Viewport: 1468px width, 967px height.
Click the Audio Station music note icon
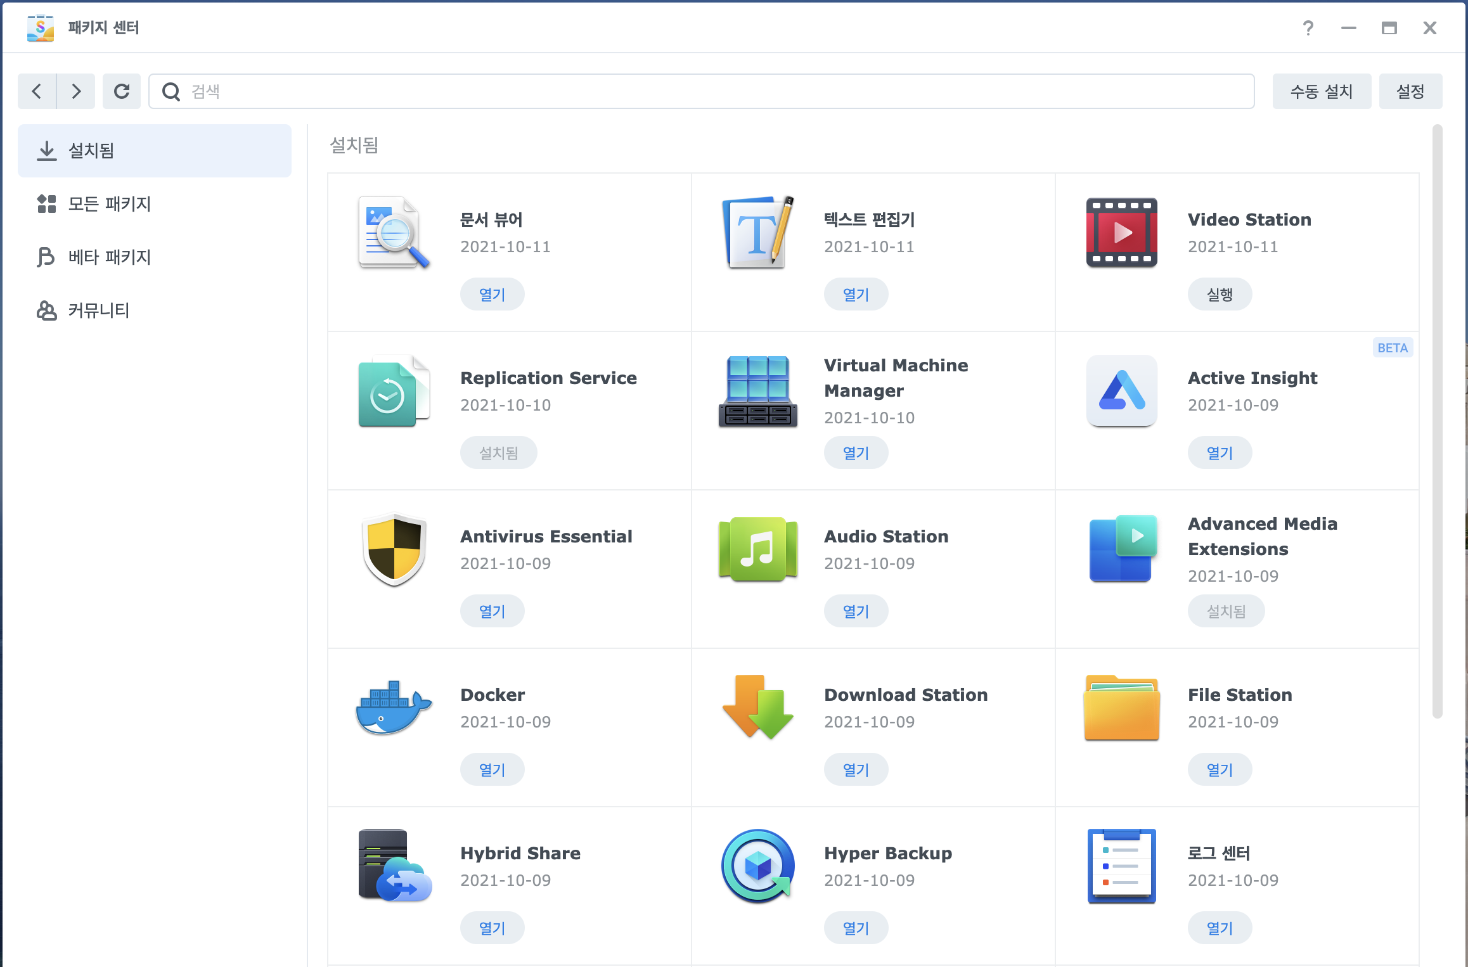(757, 549)
